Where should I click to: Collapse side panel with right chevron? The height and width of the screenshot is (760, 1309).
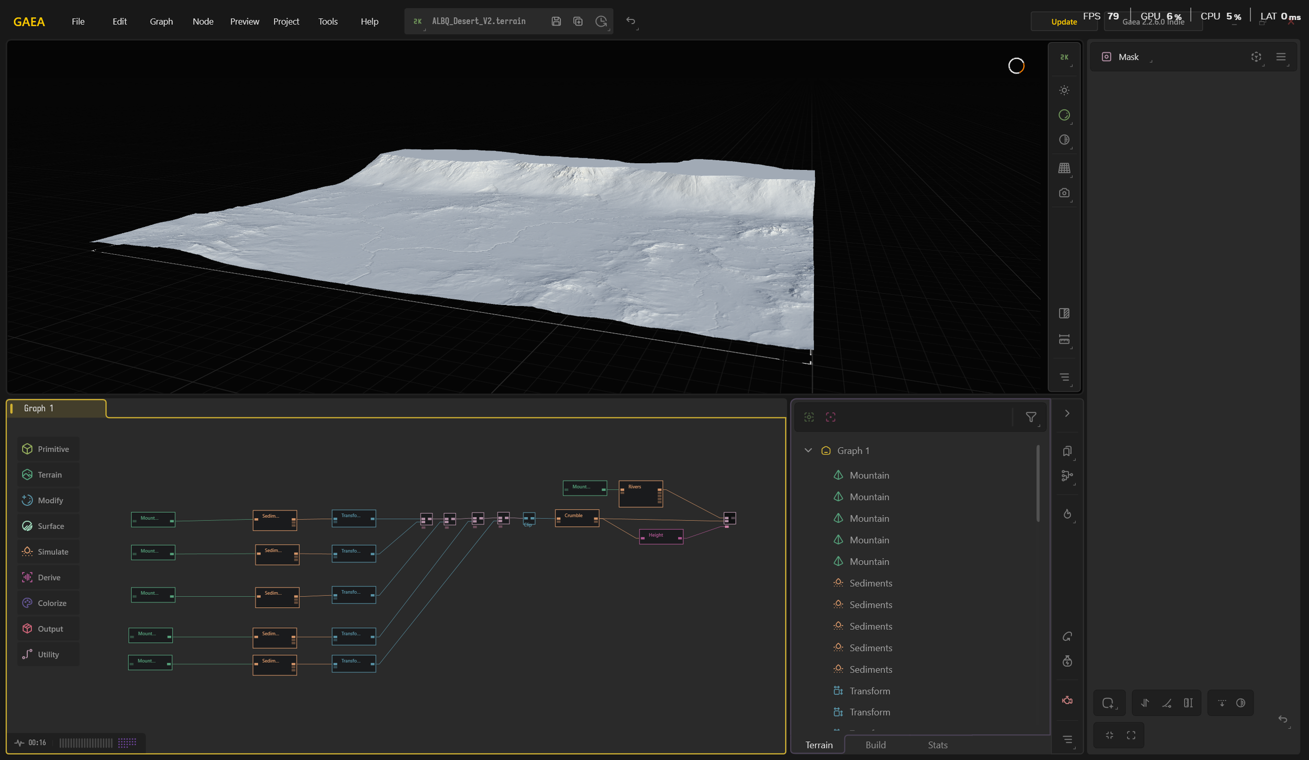1067,413
